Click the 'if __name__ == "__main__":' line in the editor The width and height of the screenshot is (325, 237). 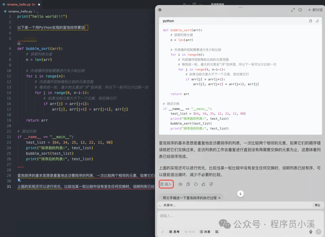(x=45, y=137)
